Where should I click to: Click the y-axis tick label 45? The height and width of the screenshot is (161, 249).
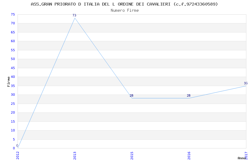13,68
